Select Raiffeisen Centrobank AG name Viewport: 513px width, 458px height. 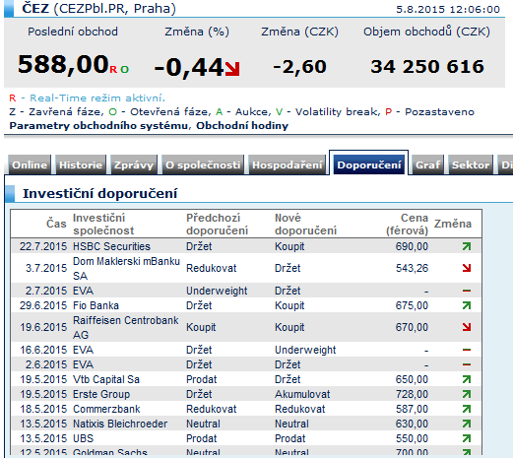click(x=126, y=327)
